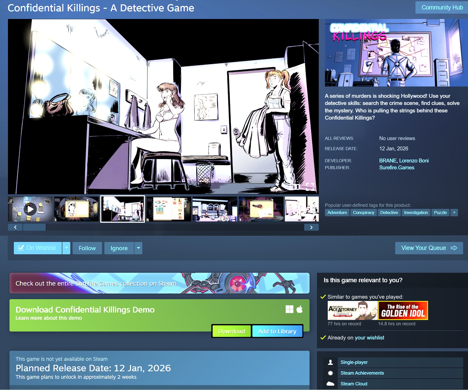Select the fourth thumbnail with notes and portraits
The image size is (468, 390).
pos(169,209)
